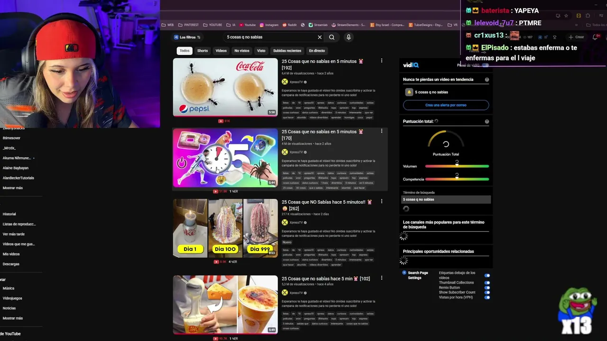The image size is (607, 341).
Task: Click XpressTV channel avatar on [262] video
Action: tap(285, 222)
